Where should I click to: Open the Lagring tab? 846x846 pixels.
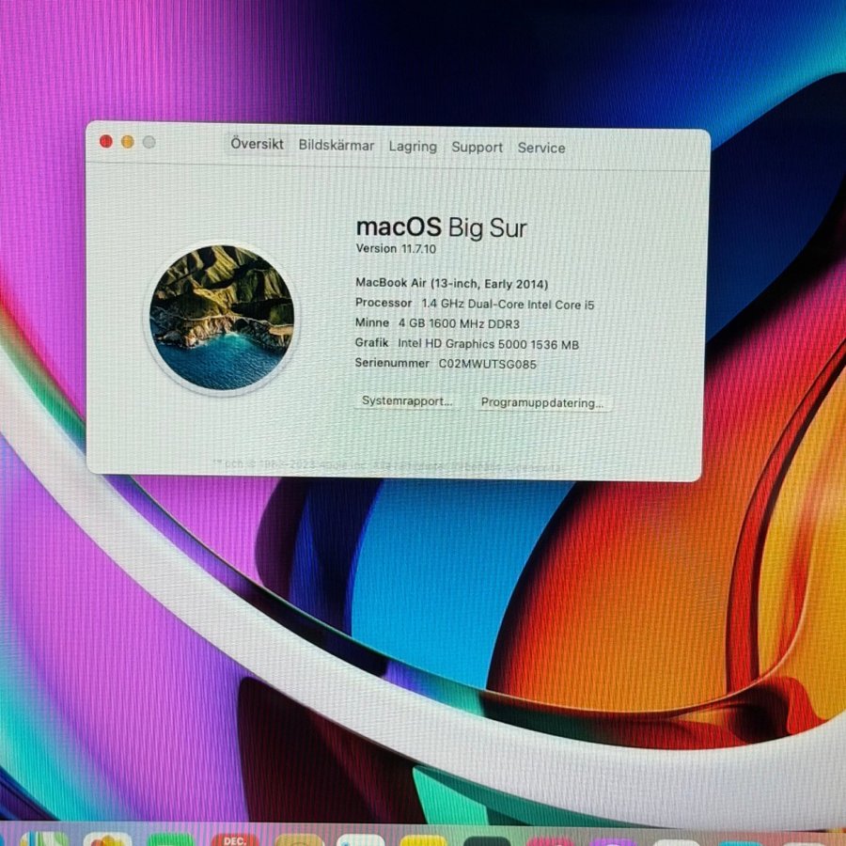413,147
